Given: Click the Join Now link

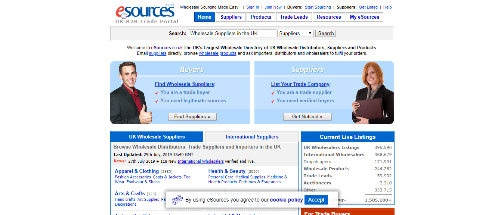Looking at the screenshot, I should [x=273, y=7].
